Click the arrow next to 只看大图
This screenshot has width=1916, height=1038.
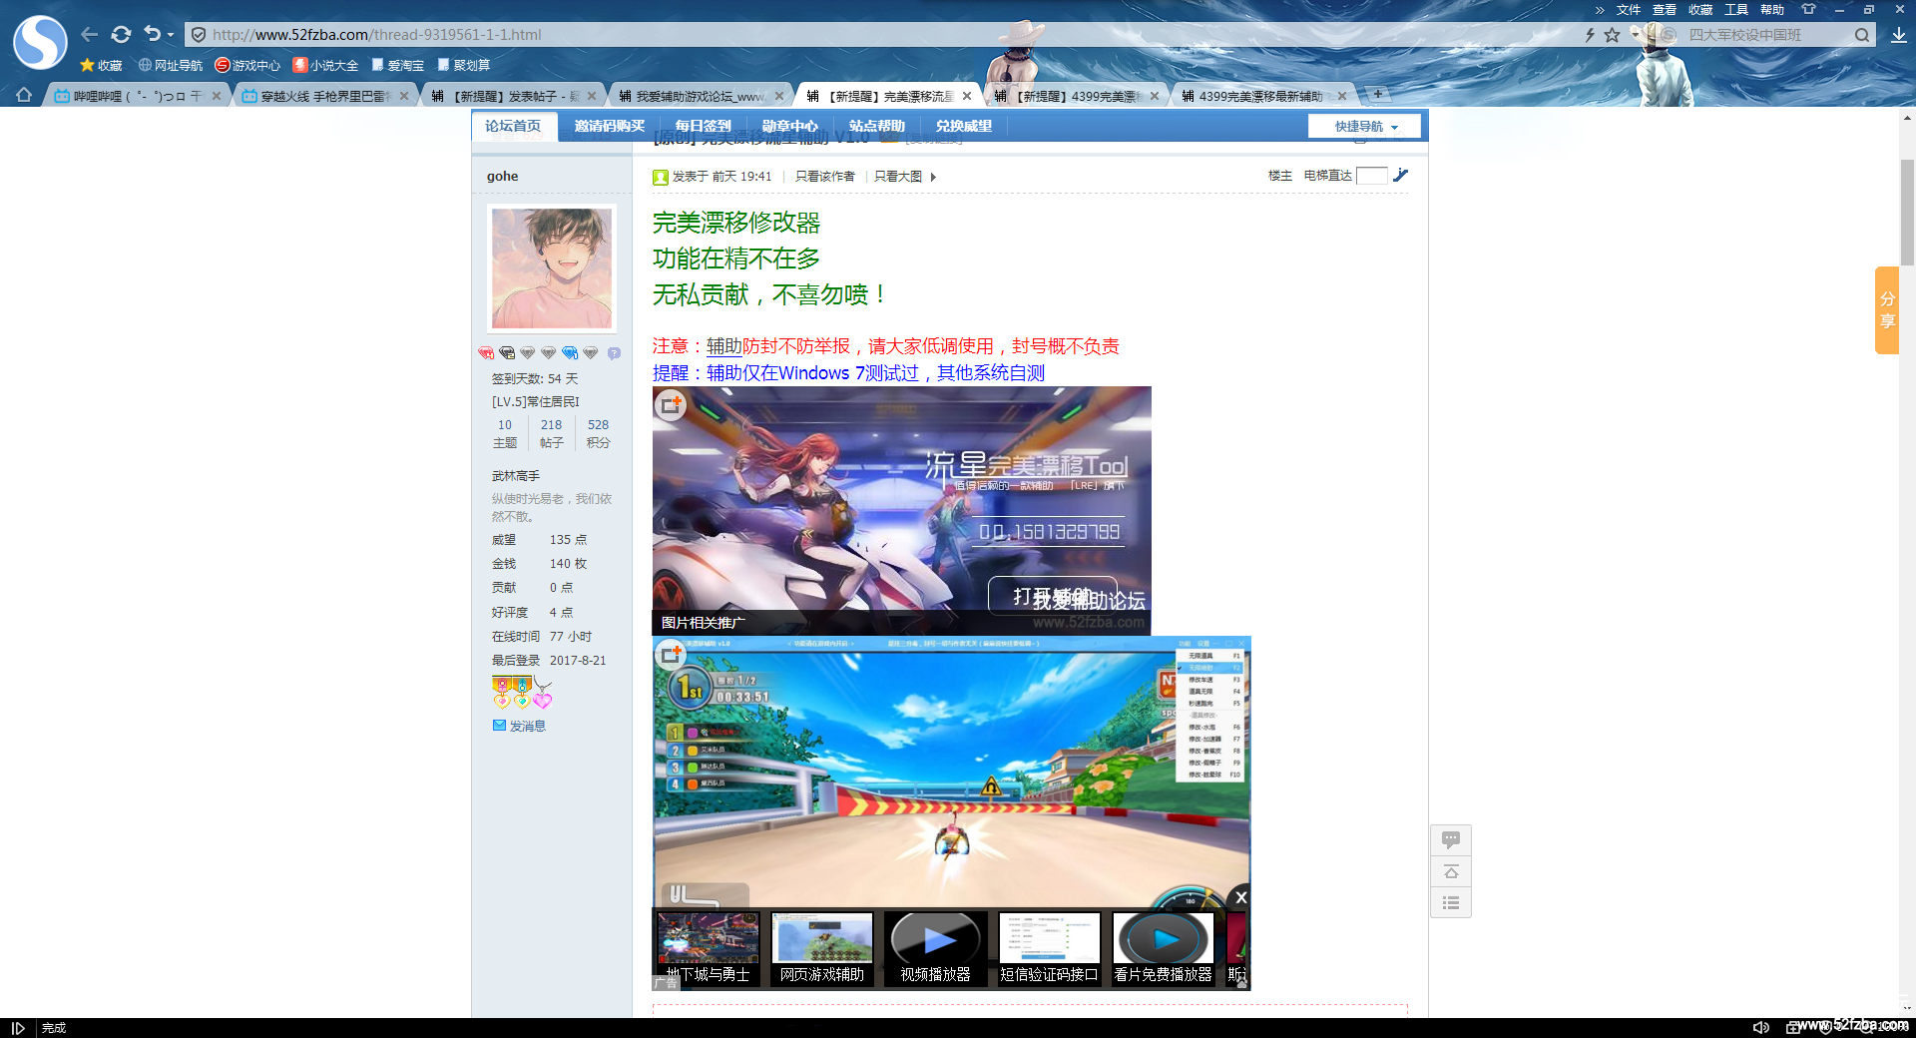[933, 177]
